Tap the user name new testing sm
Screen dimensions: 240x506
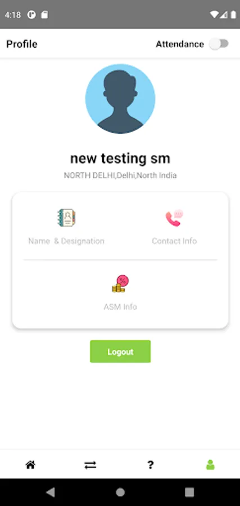120,159
